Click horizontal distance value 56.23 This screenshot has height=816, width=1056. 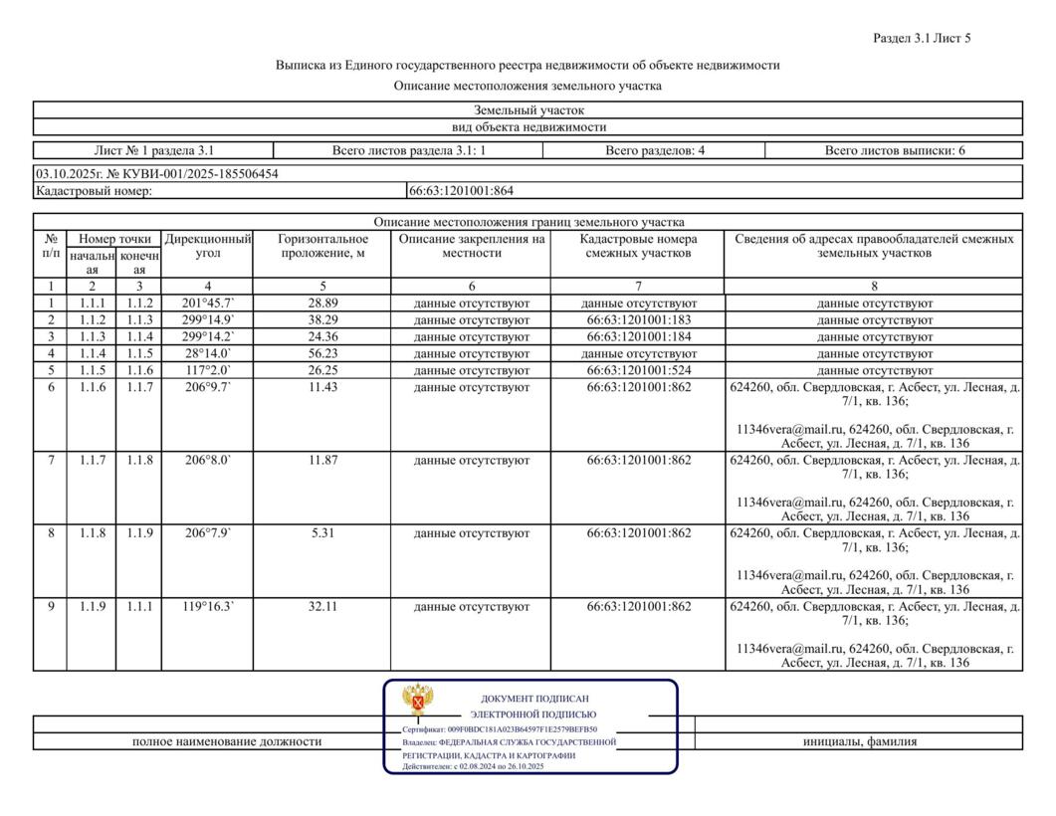click(x=321, y=354)
